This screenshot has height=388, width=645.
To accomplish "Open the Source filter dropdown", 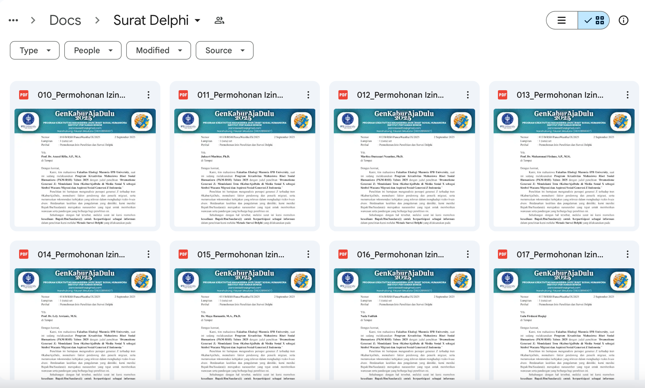I will 224,50.
